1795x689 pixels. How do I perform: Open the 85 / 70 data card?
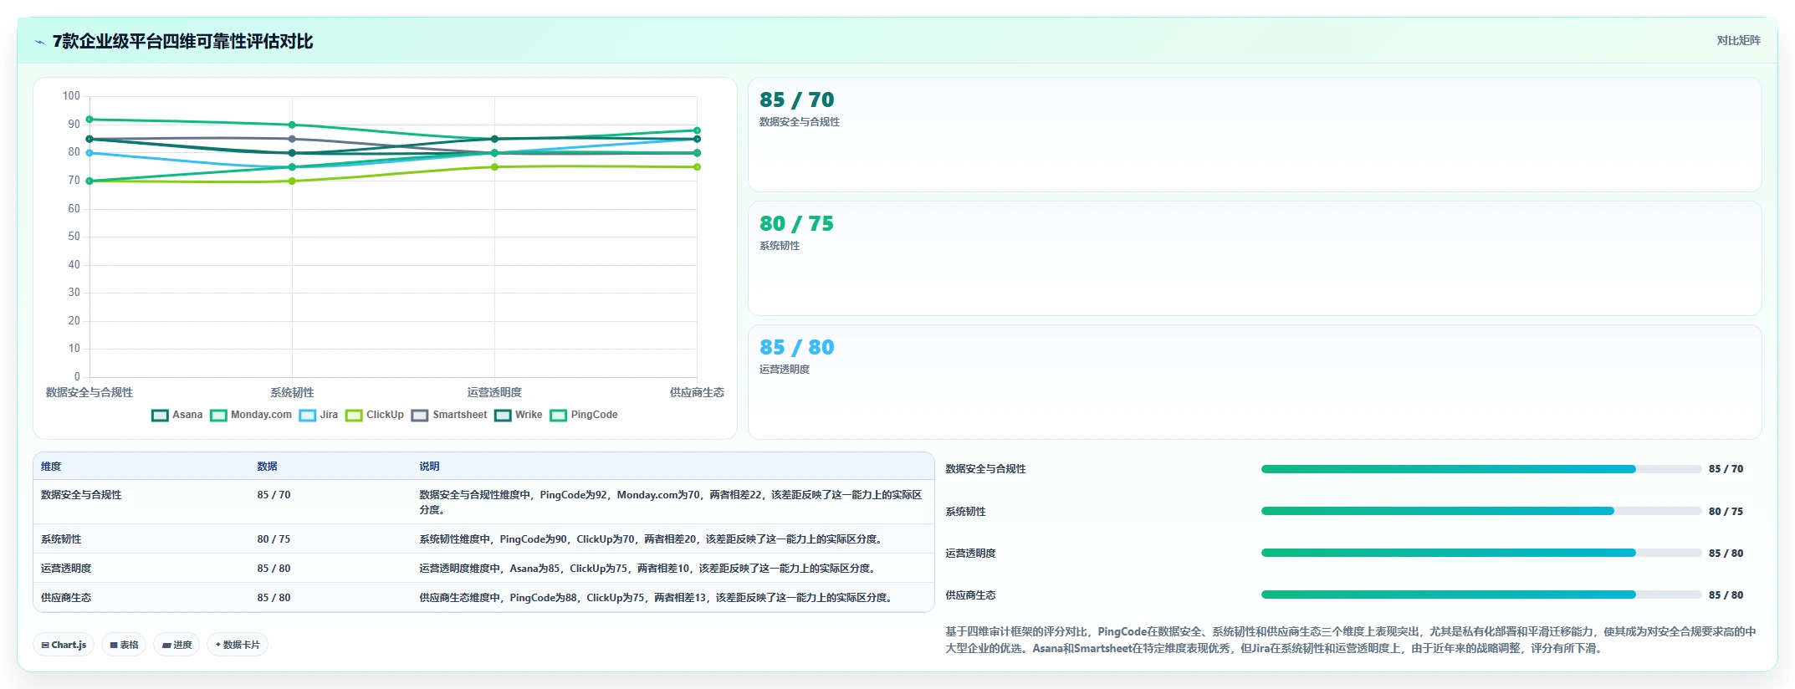(x=1255, y=135)
